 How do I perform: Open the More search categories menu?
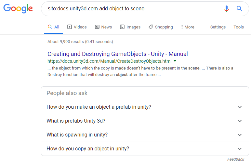coord(188,27)
